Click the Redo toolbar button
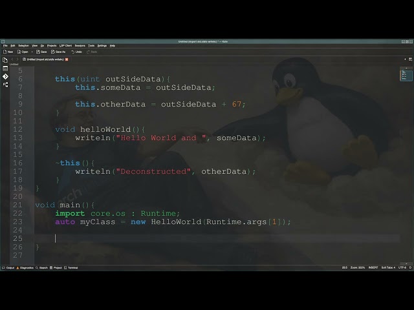 tap(92, 52)
